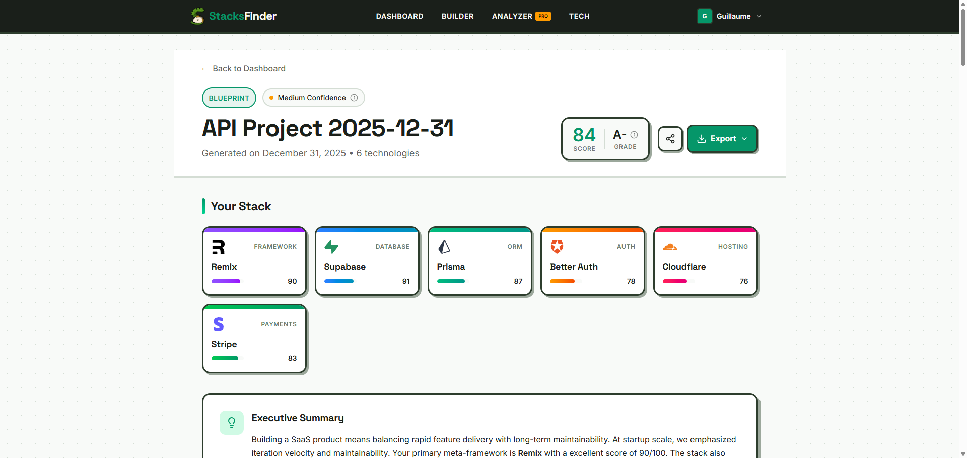The width and height of the screenshot is (967, 458).
Task: Click the Better Auth shield icon
Action: click(x=557, y=247)
